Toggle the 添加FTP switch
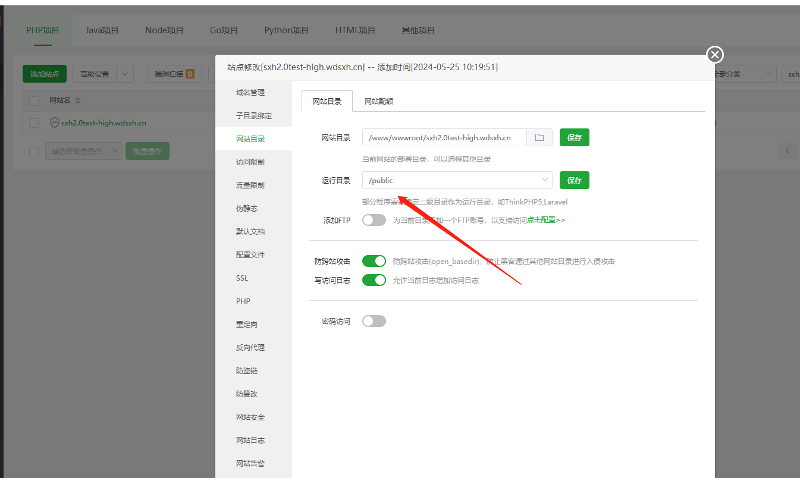 click(374, 220)
